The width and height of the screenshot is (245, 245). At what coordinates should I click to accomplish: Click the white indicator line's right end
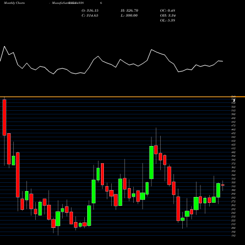point(222,61)
